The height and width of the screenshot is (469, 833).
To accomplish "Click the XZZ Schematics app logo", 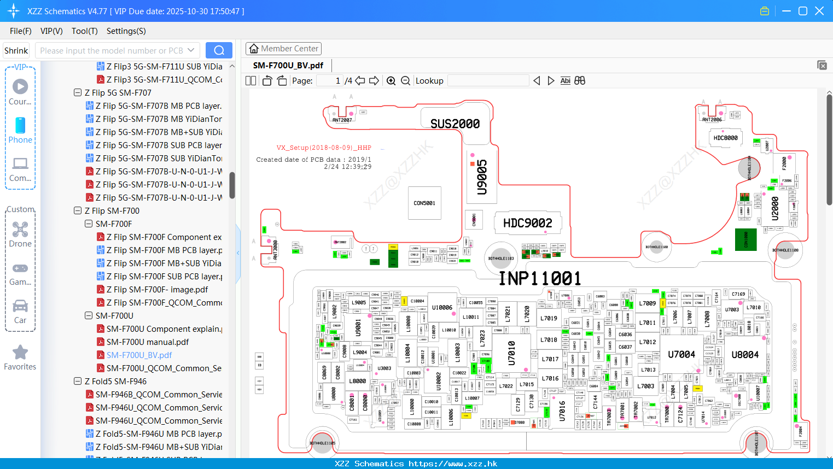I will (13, 11).
